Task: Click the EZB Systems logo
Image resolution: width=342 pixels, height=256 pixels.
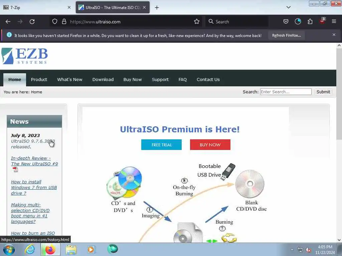Action: tap(24, 56)
